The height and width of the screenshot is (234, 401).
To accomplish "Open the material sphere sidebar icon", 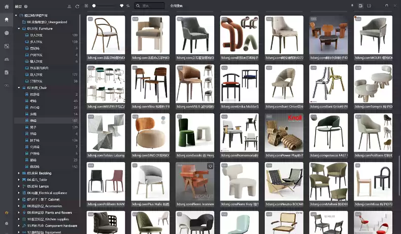I will click(x=7, y=33).
